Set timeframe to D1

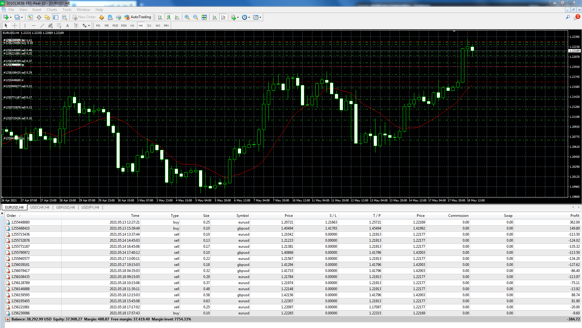[x=149, y=26]
